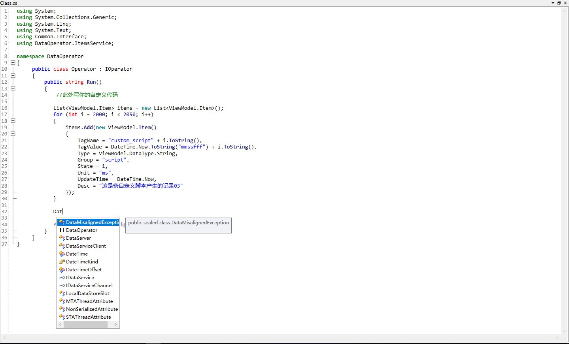The image size is (569, 344).
Task: Collapse the Run method block on line 13
Action: [x=13, y=88]
